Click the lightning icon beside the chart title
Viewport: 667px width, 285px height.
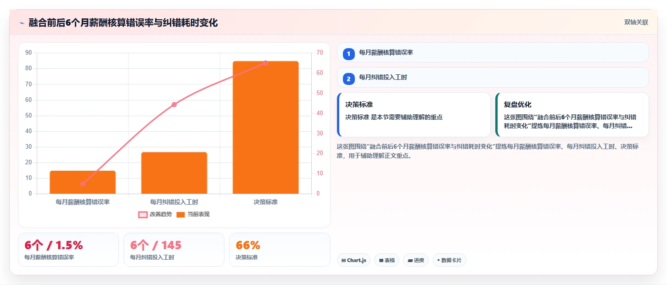click(22, 23)
